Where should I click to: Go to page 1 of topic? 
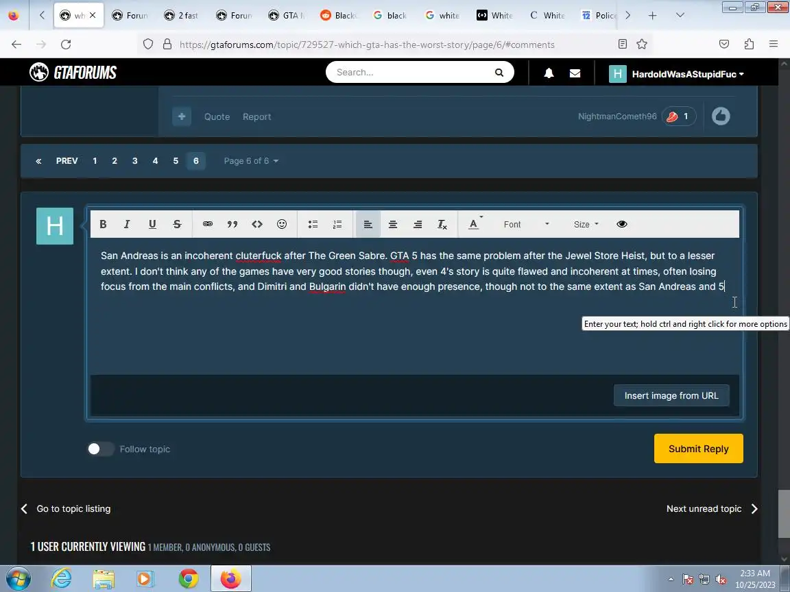click(x=95, y=161)
